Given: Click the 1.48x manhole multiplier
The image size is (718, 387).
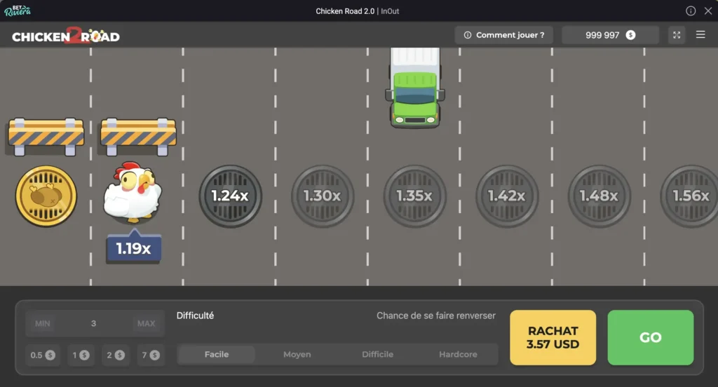Looking at the screenshot, I should [x=599, y=196].
